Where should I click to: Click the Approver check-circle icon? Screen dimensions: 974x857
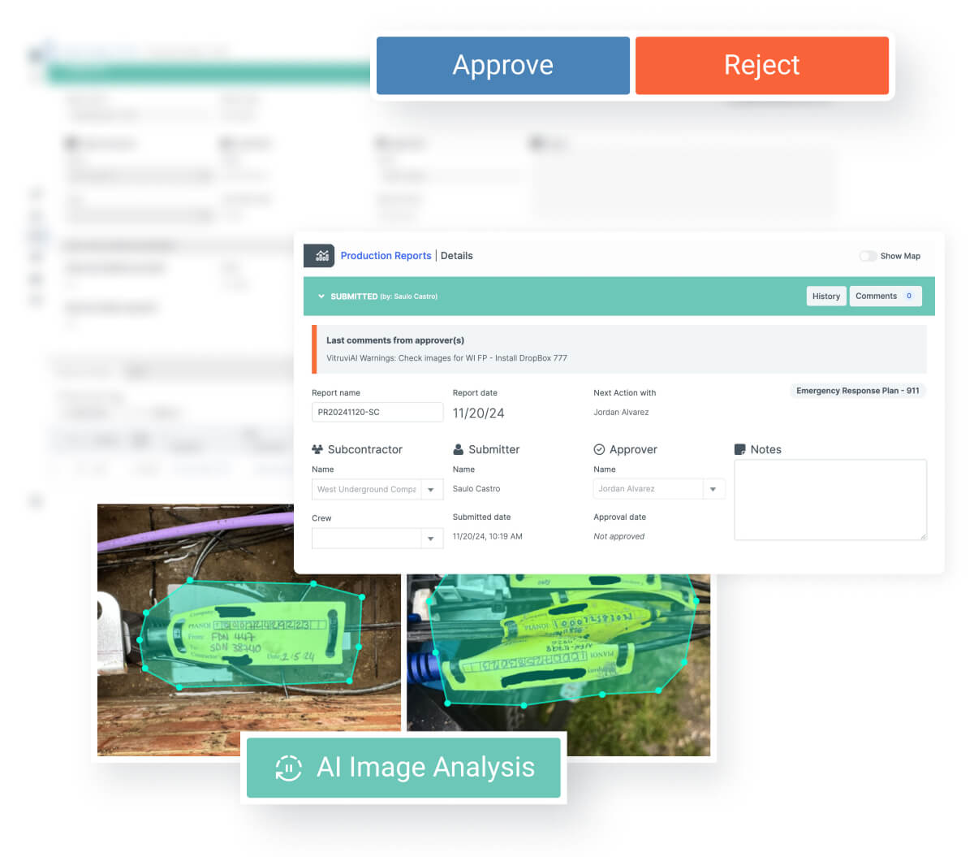[600, 449]
